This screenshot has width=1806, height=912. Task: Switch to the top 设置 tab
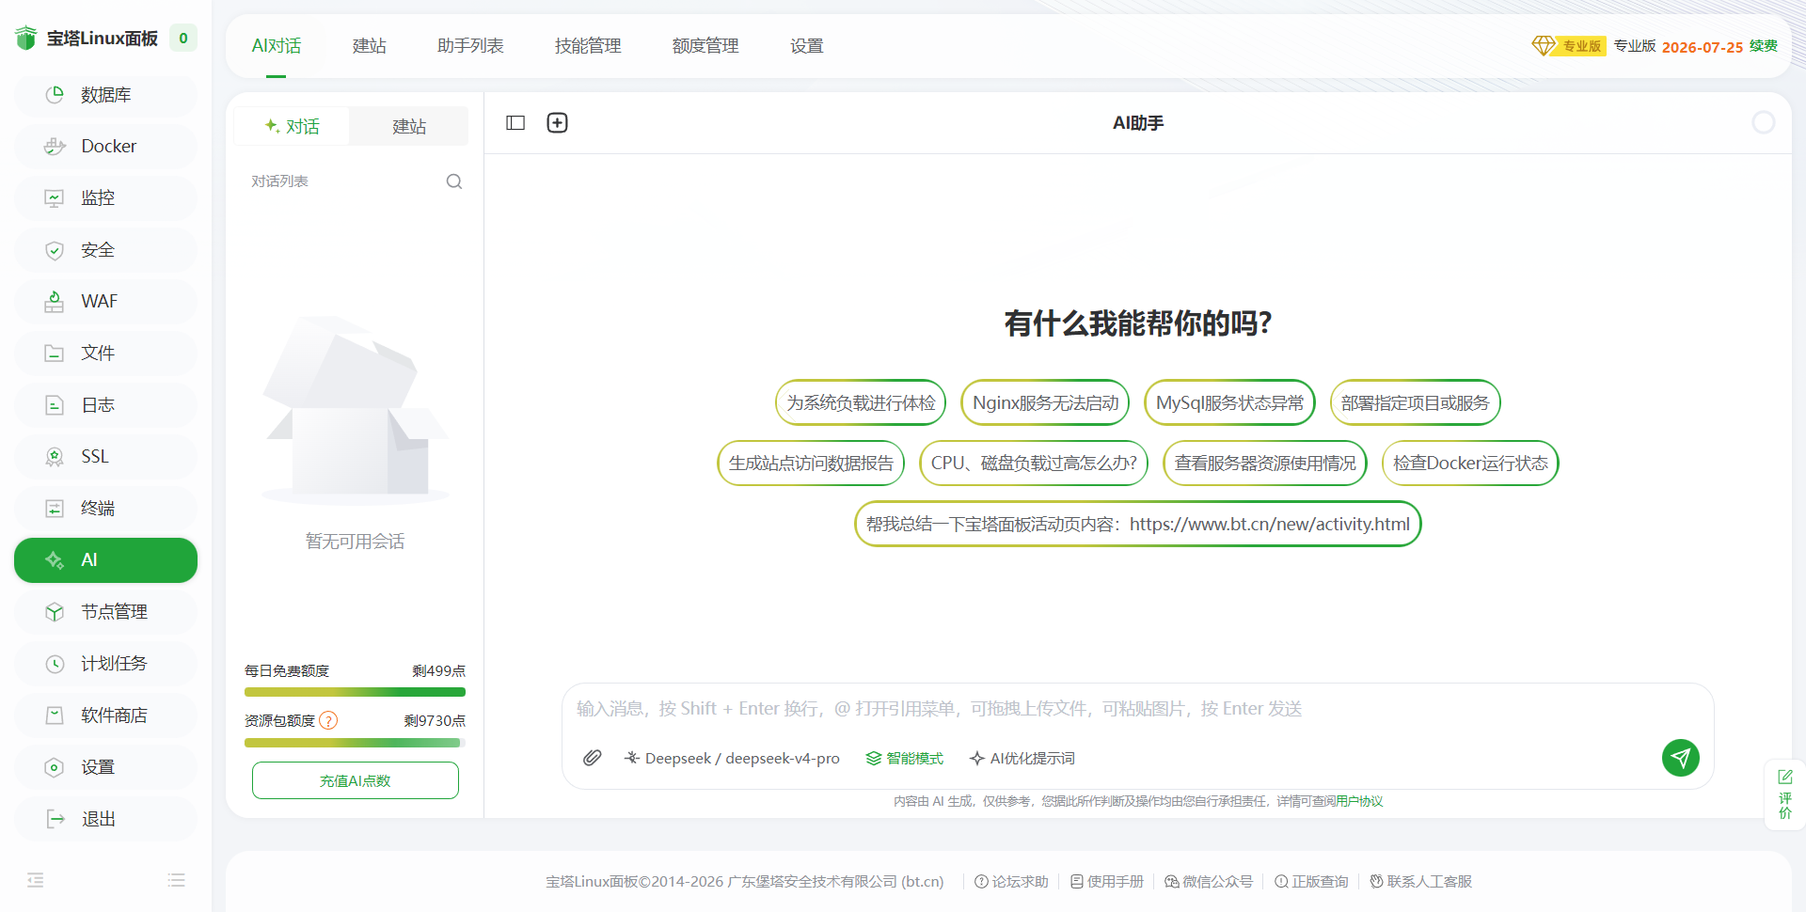coord(807,46)
